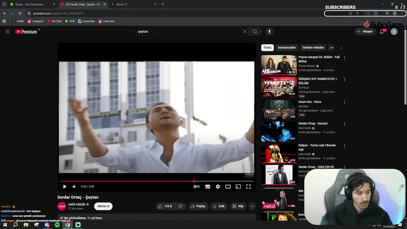Switch the player to theater mode

pyautogui.click(x=228, y=187)
